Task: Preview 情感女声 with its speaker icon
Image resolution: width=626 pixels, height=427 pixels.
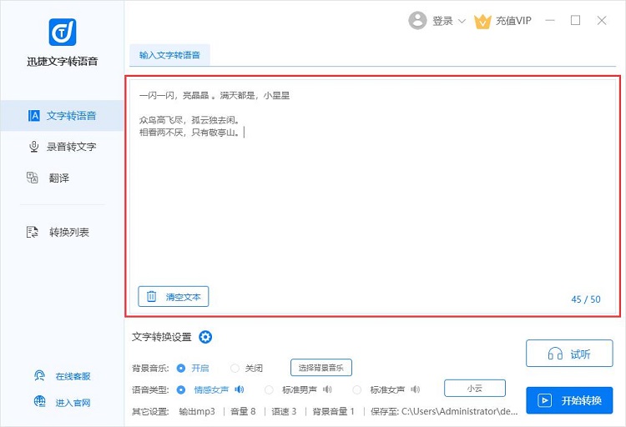Action: pyautogui.click(x=240, y=389)
